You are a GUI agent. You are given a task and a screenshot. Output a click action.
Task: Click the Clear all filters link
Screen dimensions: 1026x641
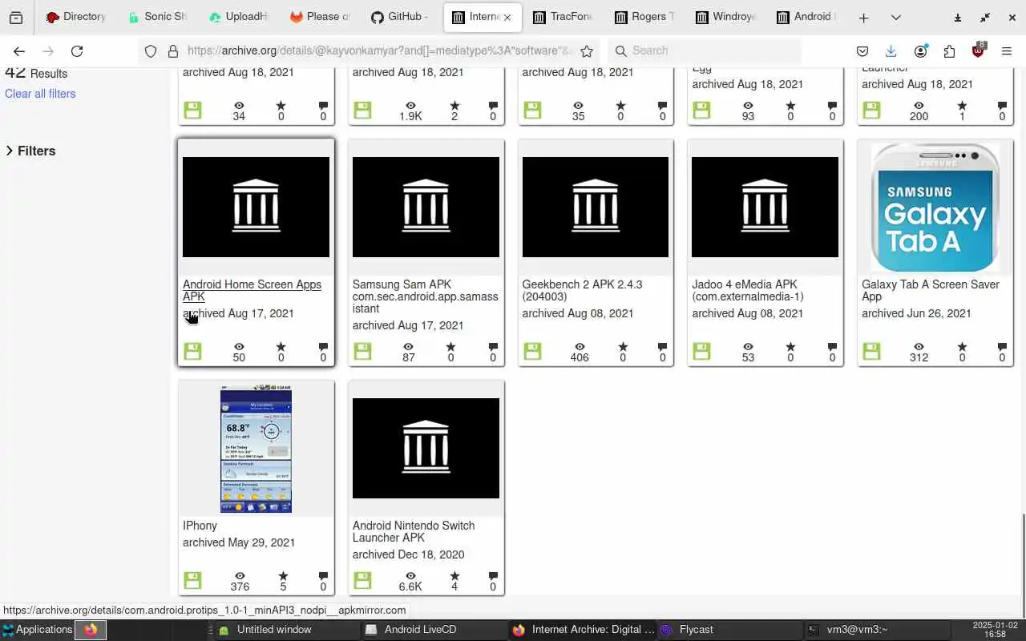point(40,94)
